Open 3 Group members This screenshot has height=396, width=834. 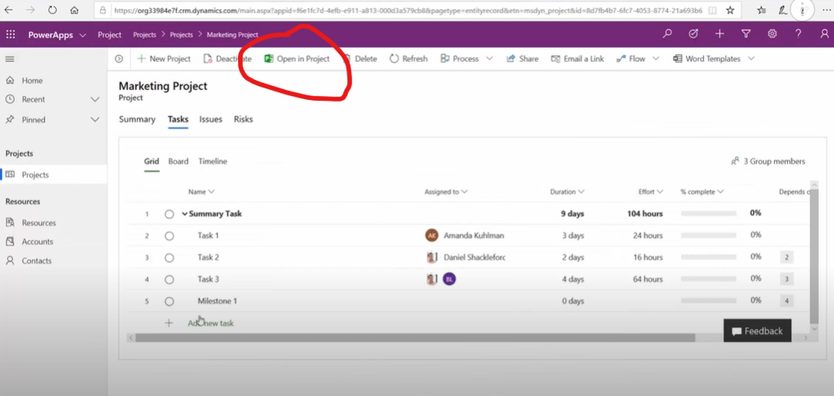[x=768, y=162]
